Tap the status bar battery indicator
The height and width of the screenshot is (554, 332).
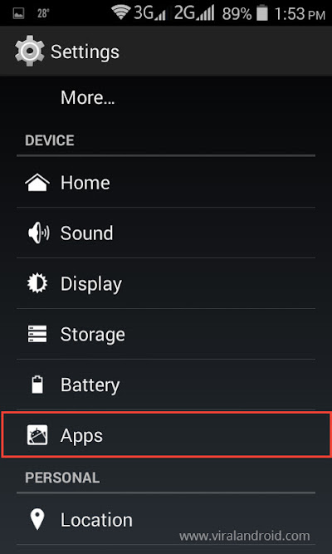pos(262,13)
